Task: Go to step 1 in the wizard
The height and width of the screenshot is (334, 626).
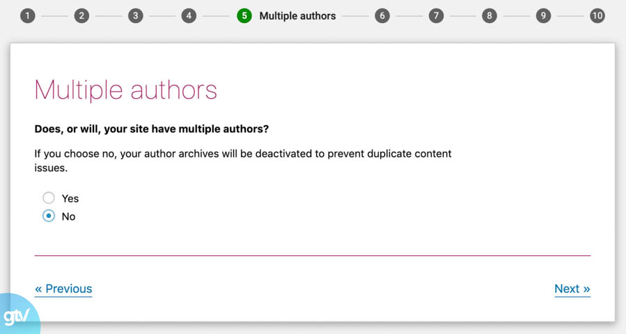Action: click(27, 15)
